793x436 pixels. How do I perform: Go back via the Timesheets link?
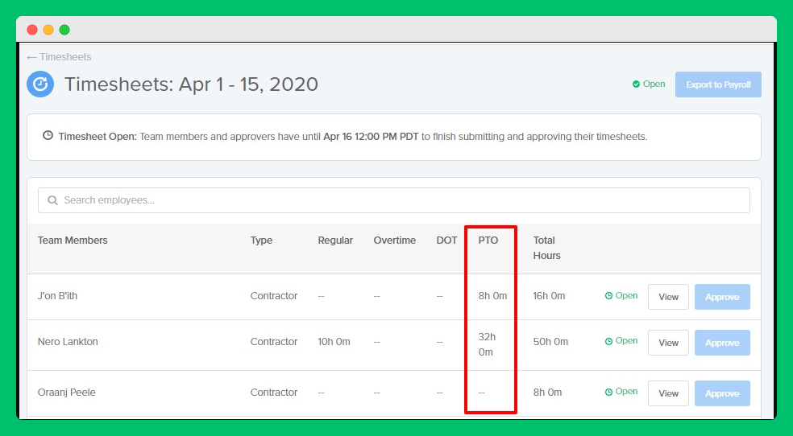(x=59, y=57)
